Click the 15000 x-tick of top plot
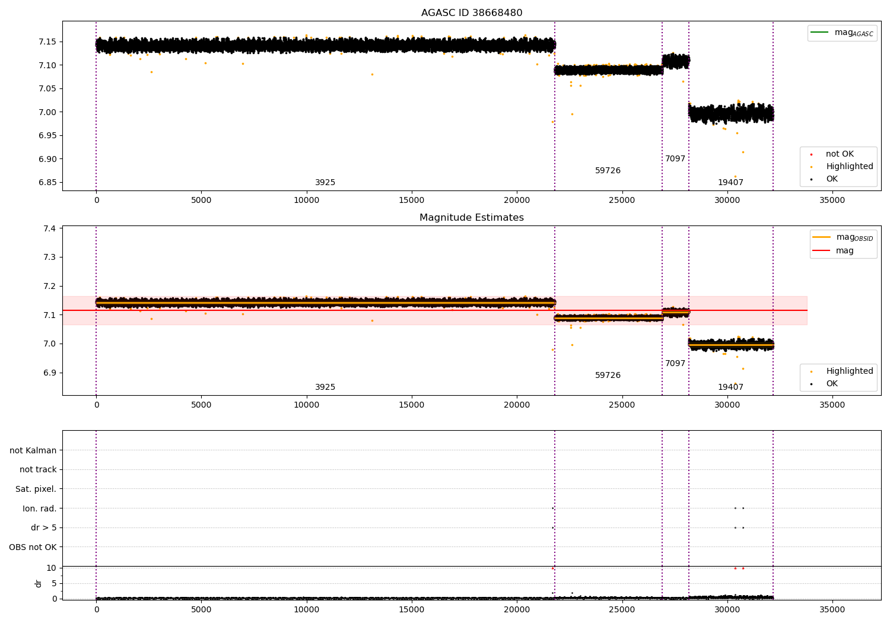Image resolution: width=890 pixels, height=623 pixels. coord(411,200)
